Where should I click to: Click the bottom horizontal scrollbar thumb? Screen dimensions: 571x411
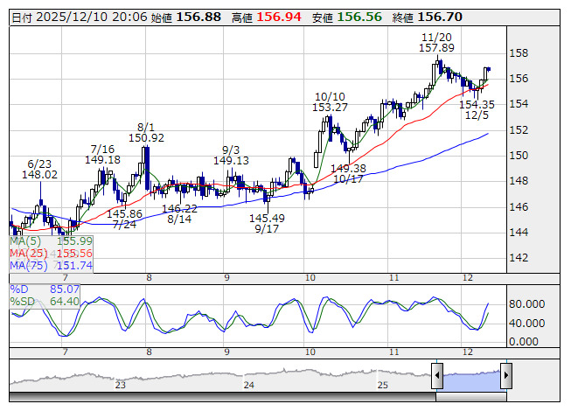[471, 397]
